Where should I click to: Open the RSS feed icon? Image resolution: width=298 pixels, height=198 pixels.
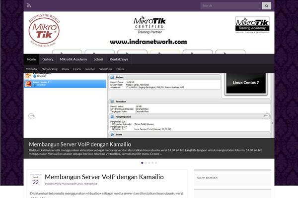29,5
